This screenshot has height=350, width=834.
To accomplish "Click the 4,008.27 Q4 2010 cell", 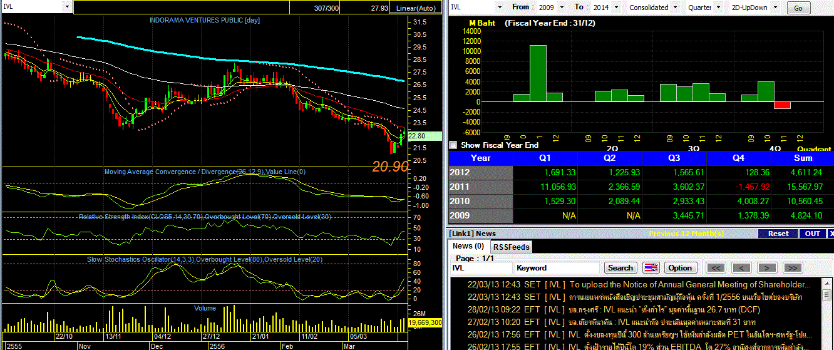I will [x=739, y=201].
